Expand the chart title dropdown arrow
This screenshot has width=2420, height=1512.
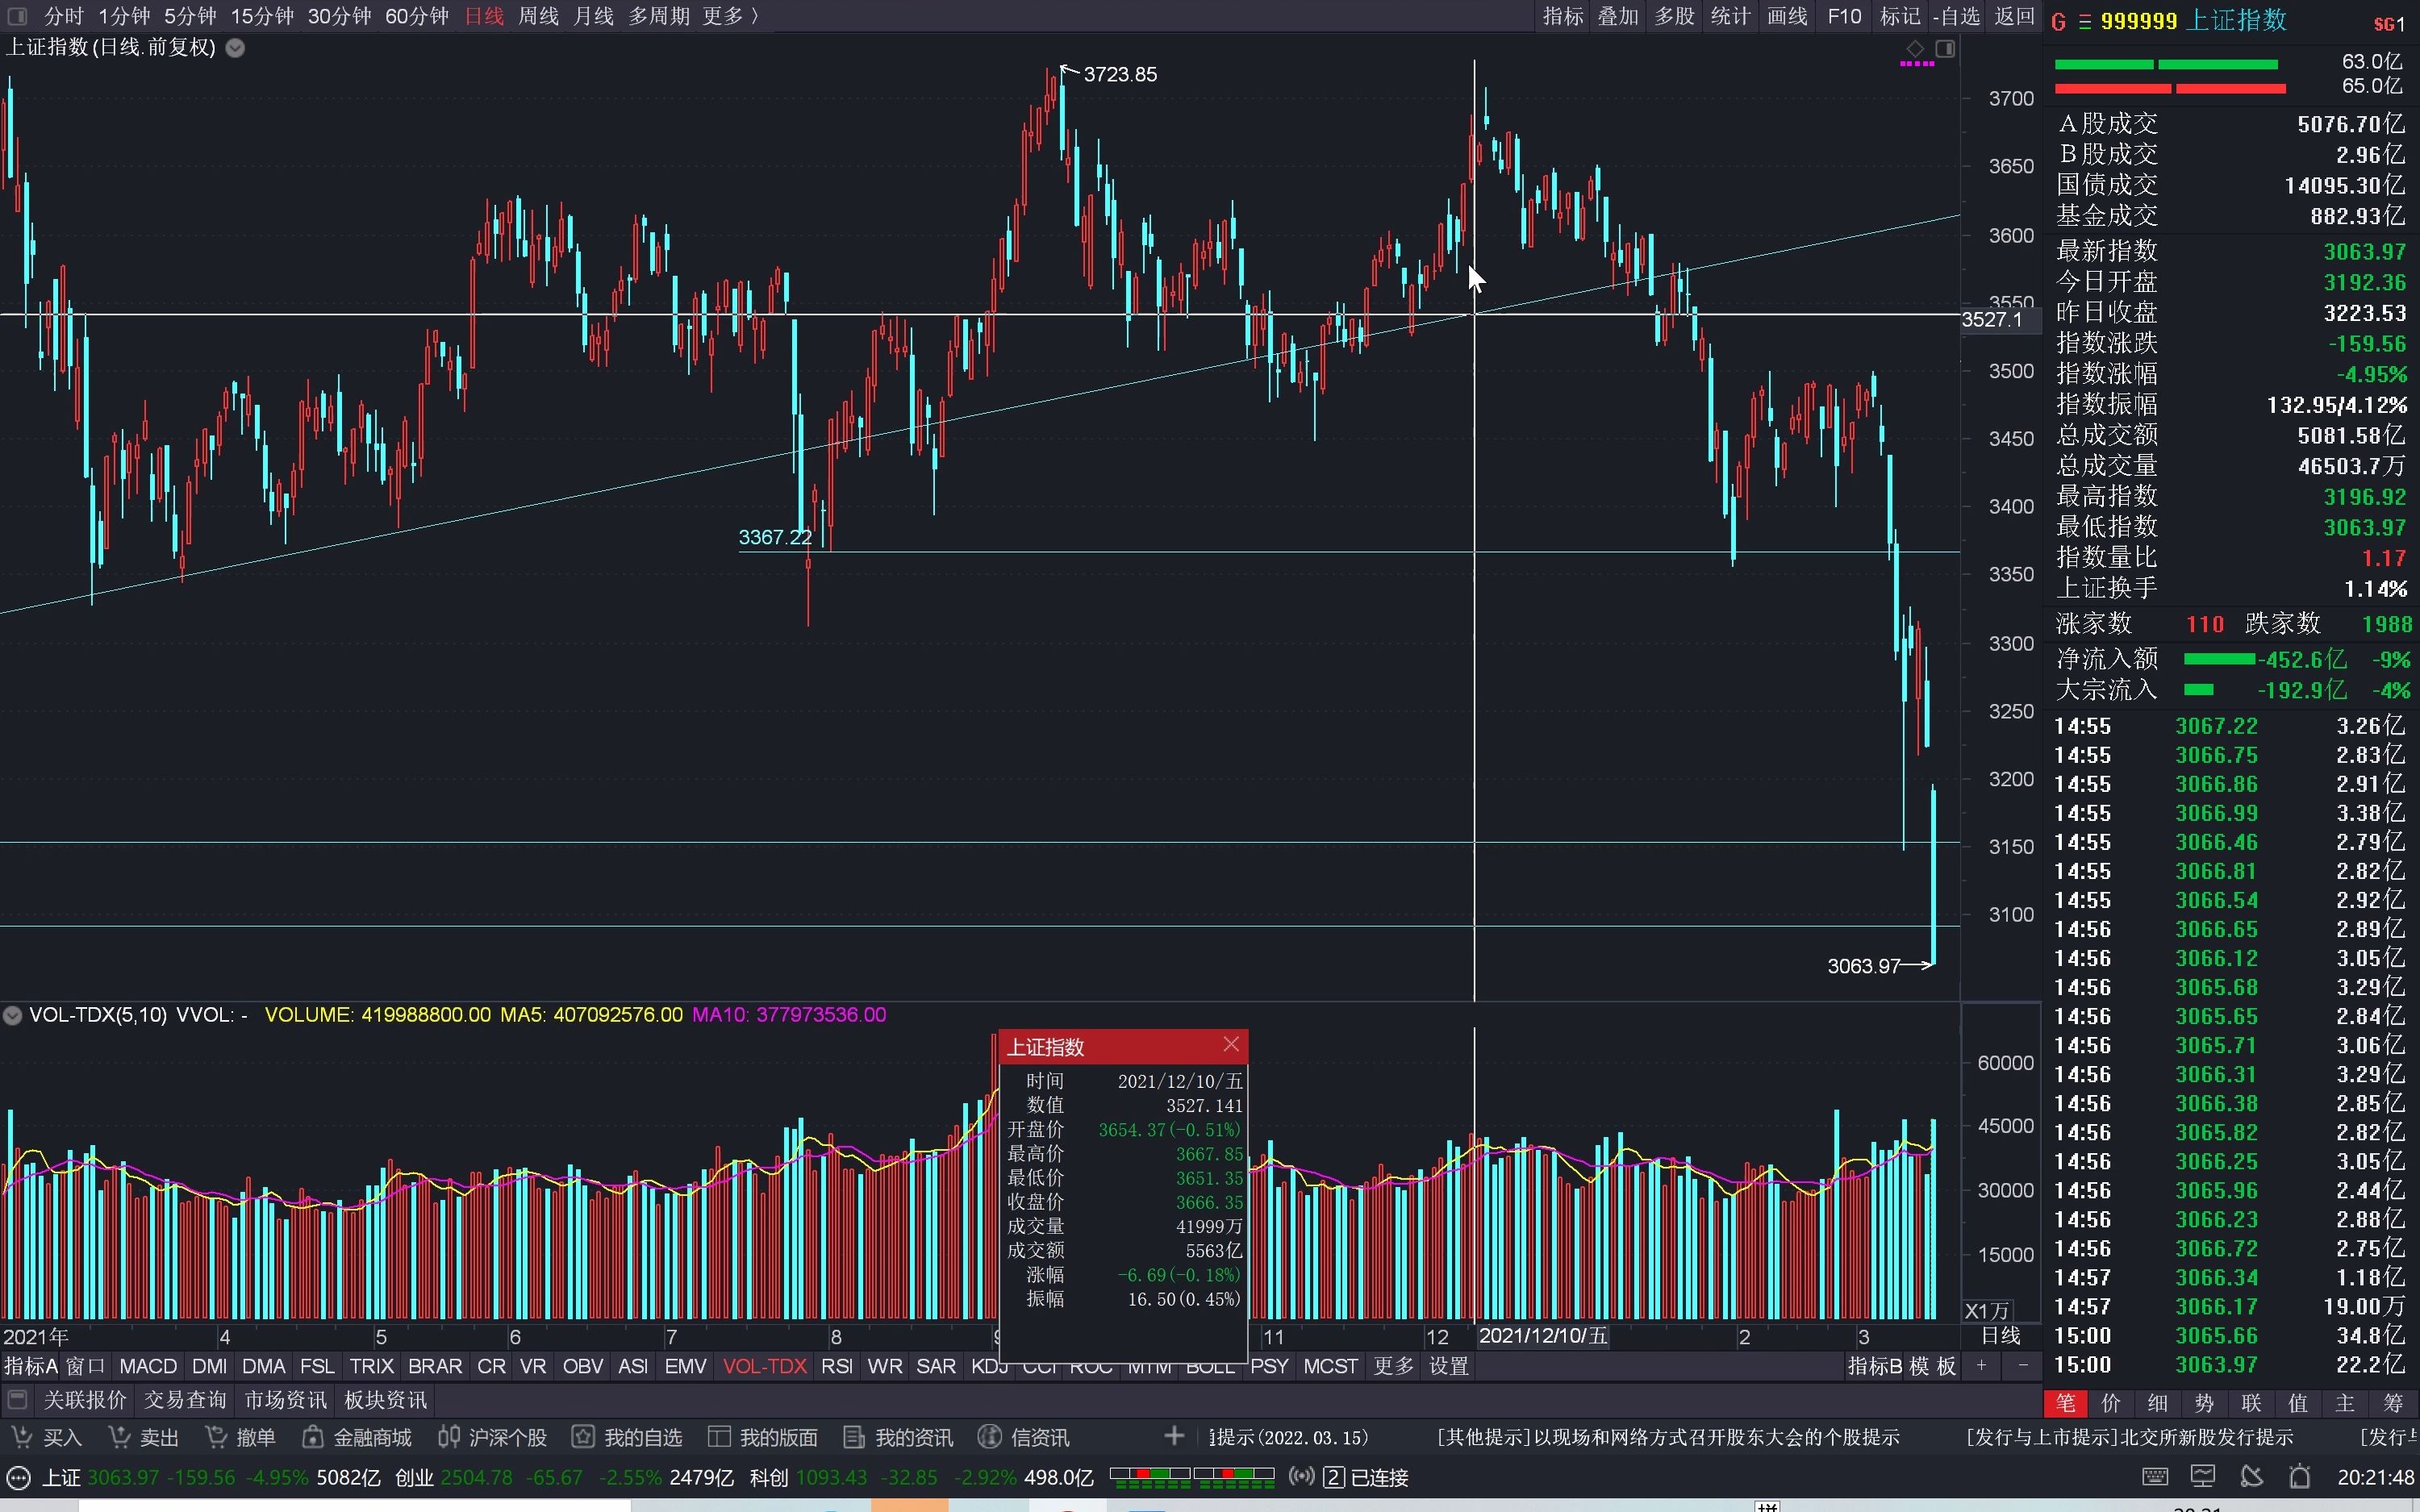235,48
